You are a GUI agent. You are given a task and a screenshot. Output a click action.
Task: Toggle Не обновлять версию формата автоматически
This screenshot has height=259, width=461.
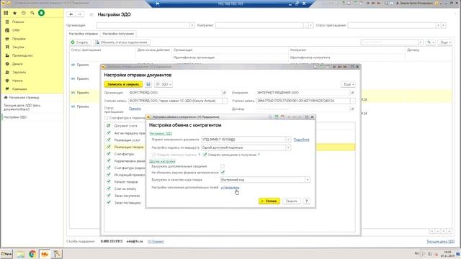[x=223, y=173]
